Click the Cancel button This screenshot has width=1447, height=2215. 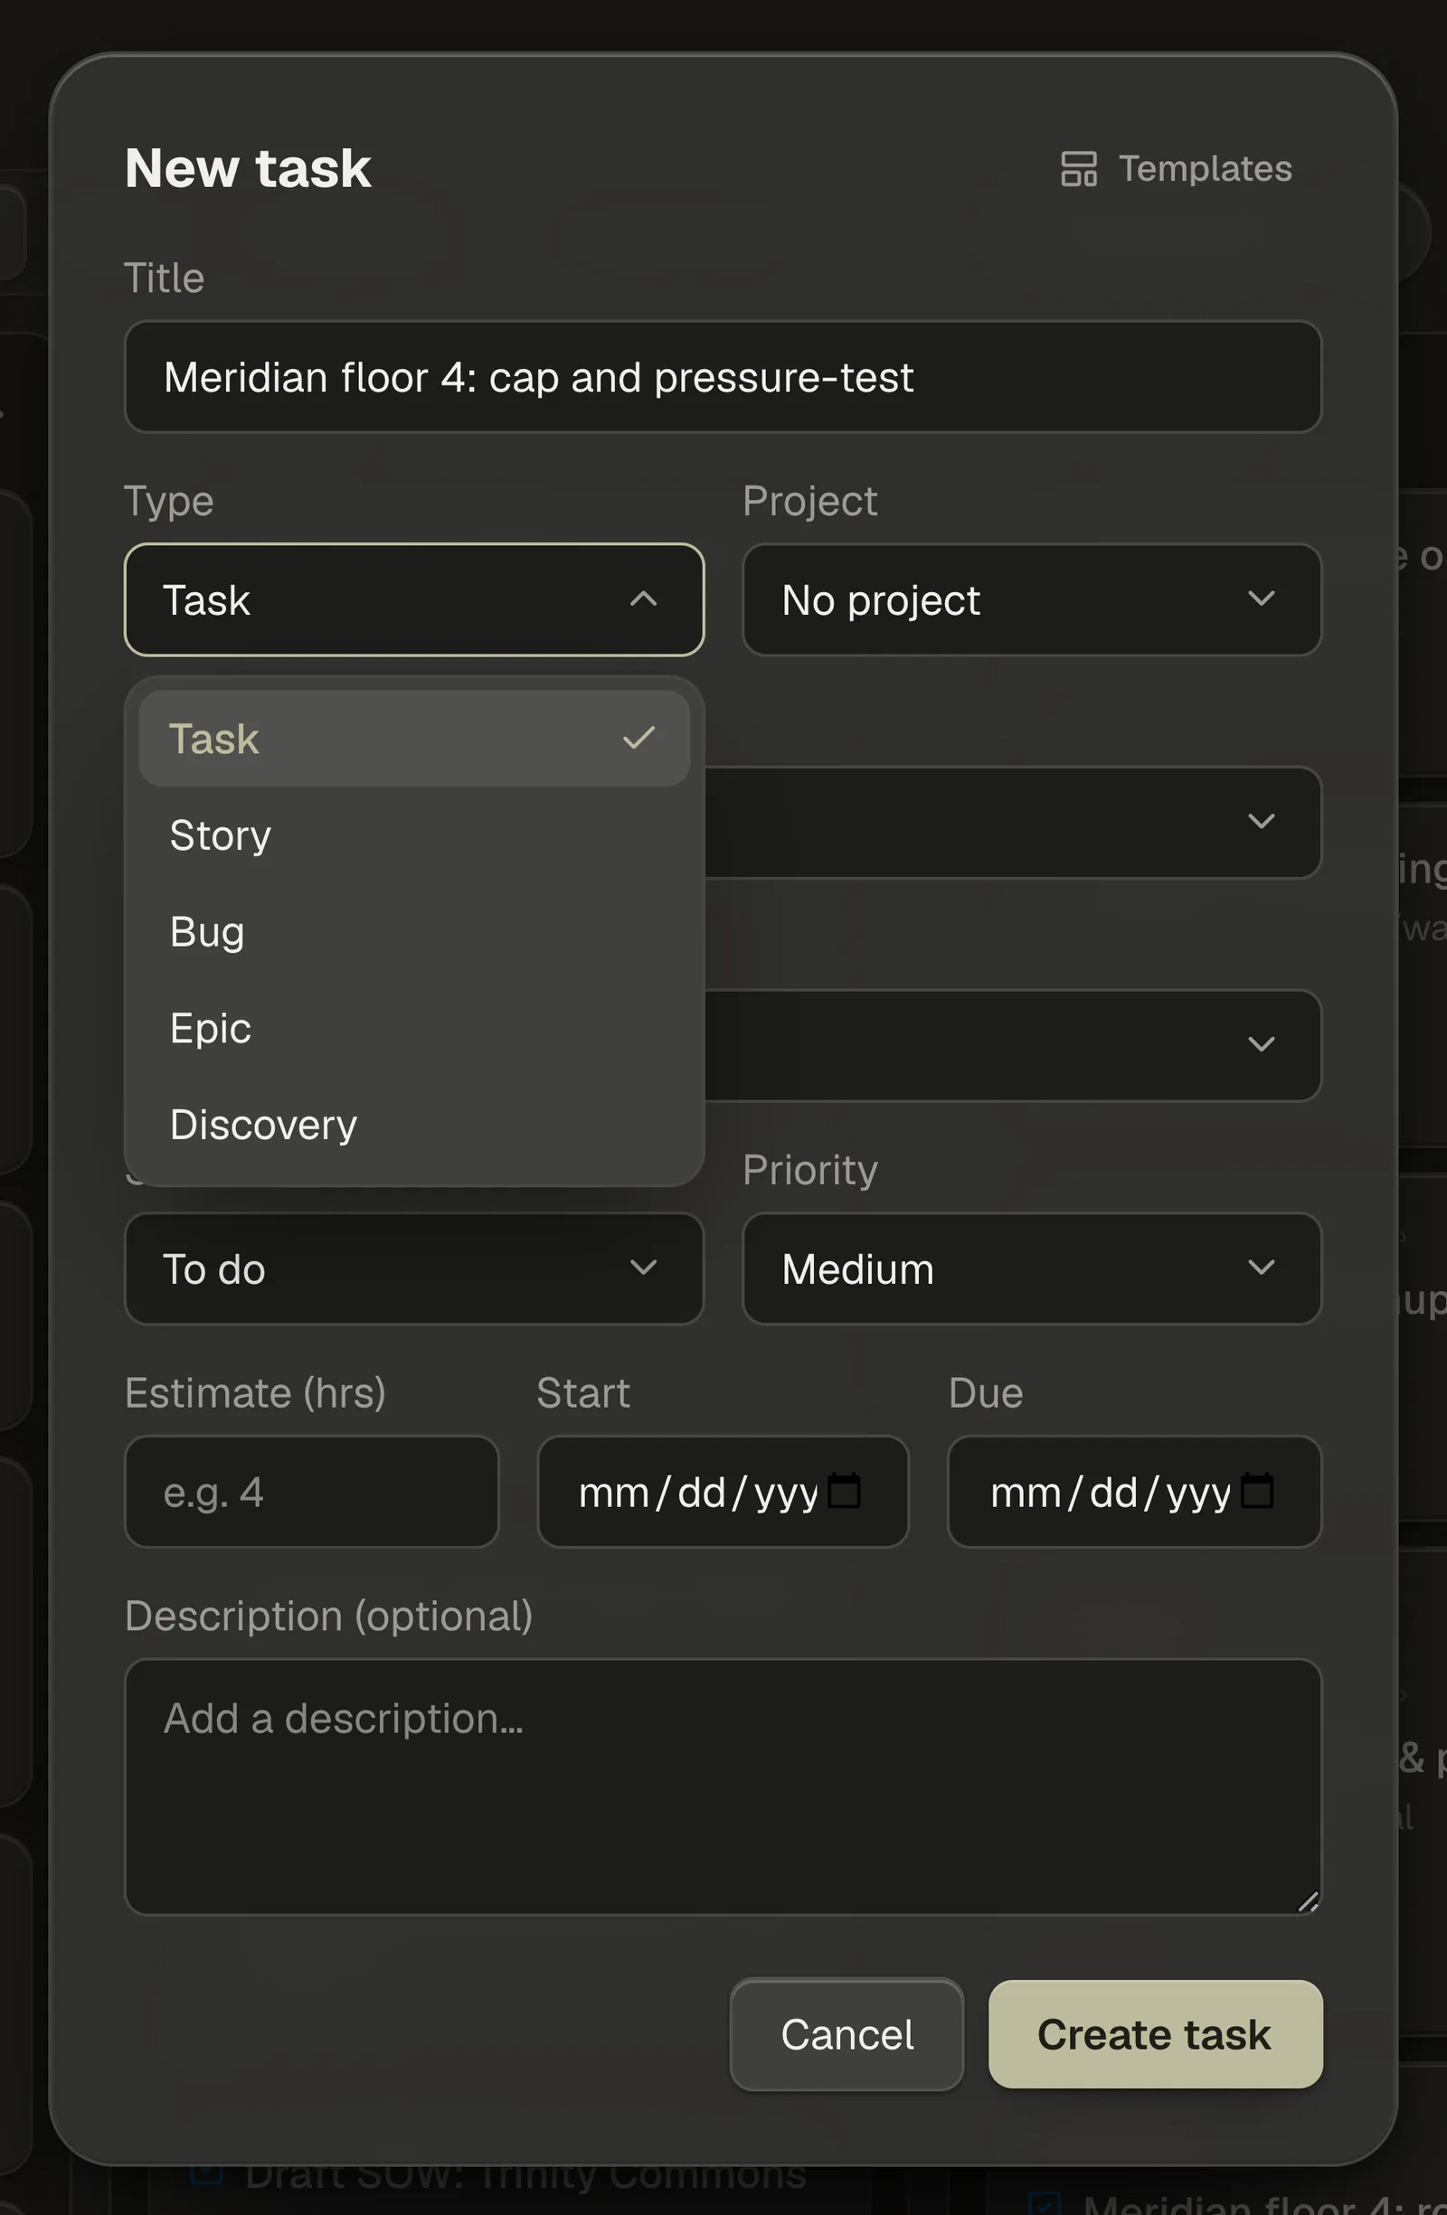point(846,2034)
